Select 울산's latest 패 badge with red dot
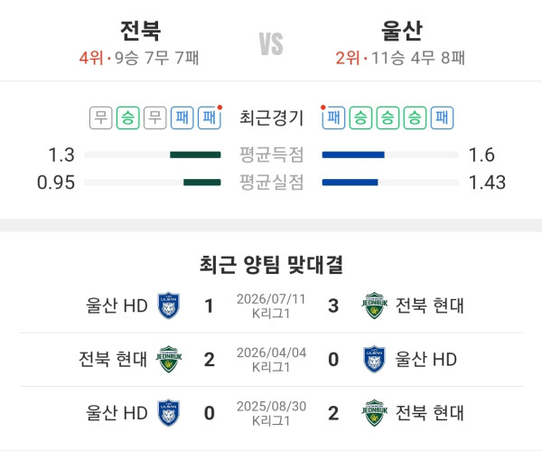 click(333, 117)
